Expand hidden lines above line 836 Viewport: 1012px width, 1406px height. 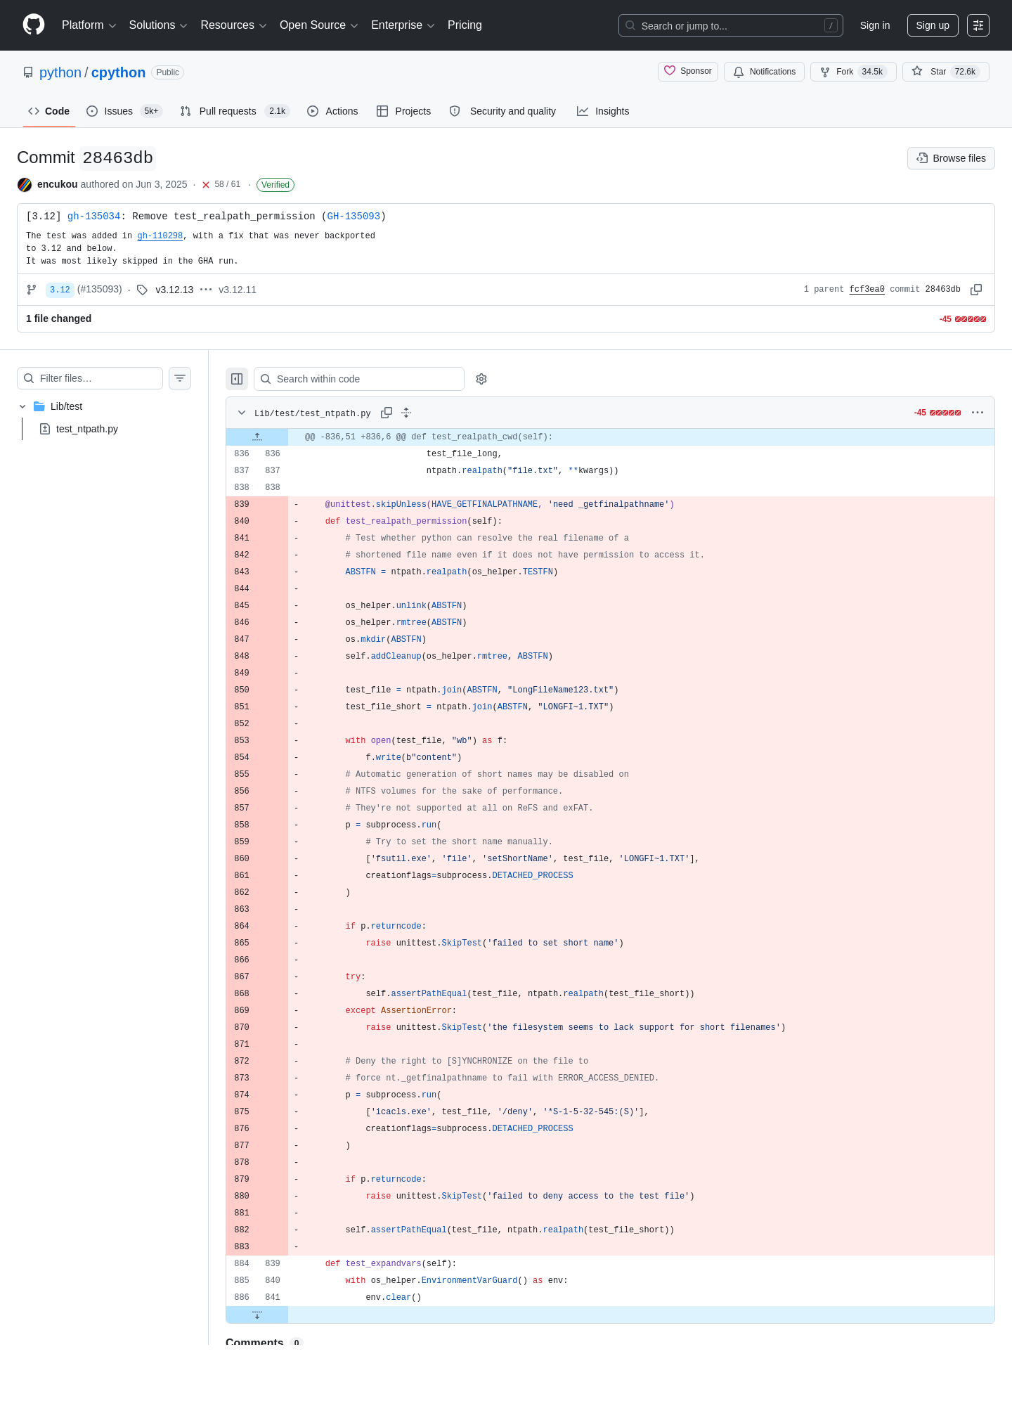click(257, 437)
